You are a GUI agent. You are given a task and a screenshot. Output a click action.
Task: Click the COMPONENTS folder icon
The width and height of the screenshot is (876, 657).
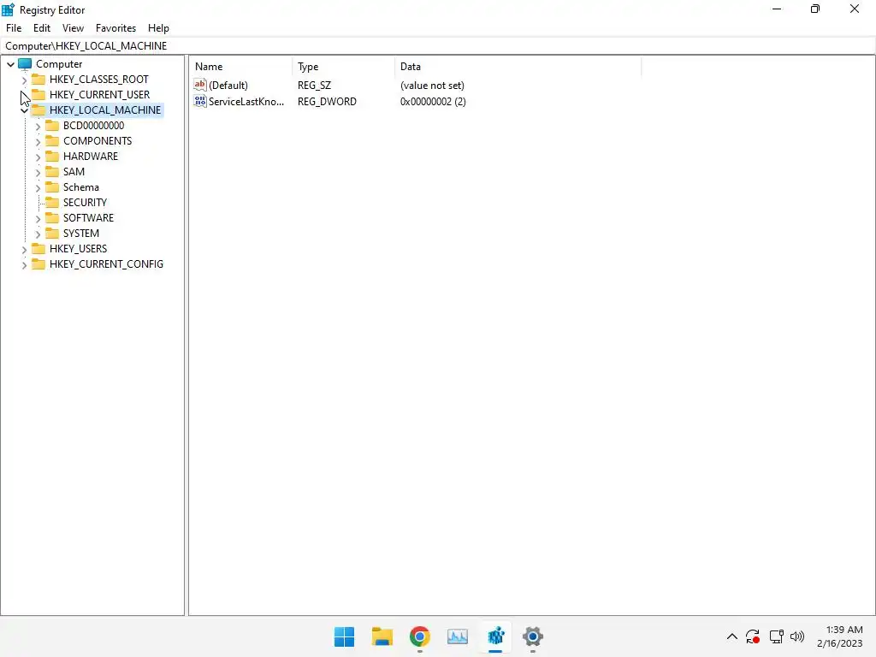52,140
